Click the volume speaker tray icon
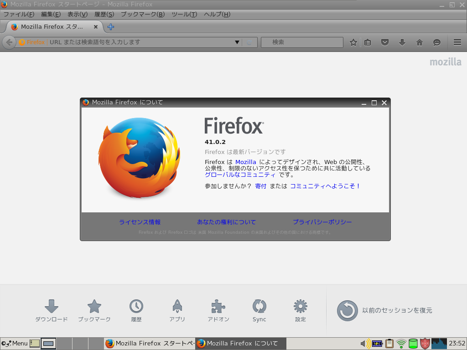Screen dimensions: 467x350 (365, 344)
